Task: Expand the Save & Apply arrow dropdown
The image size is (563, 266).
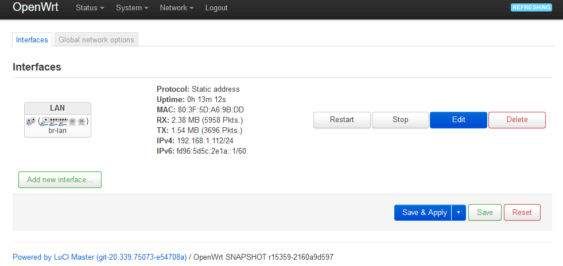Action: tap(459, 213)
